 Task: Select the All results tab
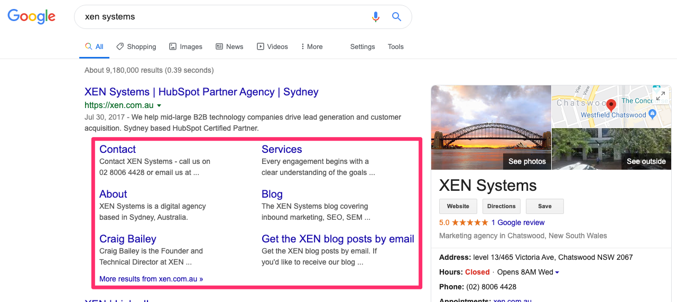click(x=95, y=46)
